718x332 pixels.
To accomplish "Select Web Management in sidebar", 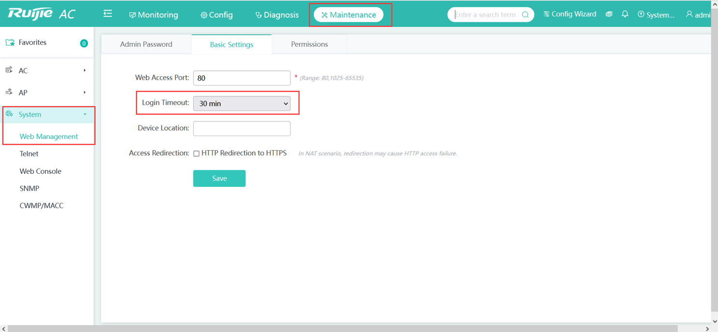I will 49,137.
